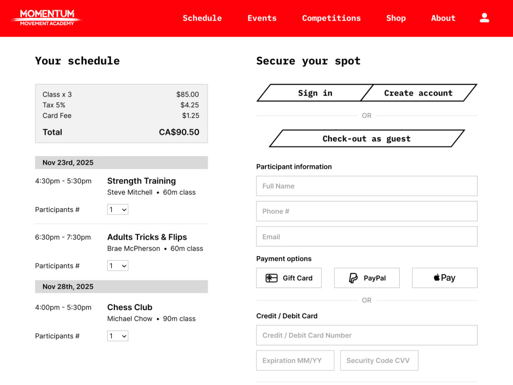This screenshot has width=513, height=385.
Task: Click instructor name Steve Mitchell
Action: tap(130, 192)
